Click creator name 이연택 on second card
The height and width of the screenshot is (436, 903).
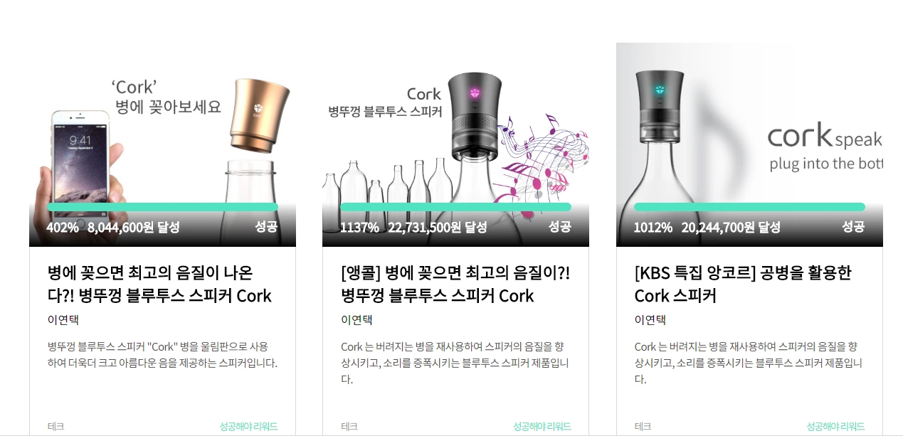(x=357, y=320)
